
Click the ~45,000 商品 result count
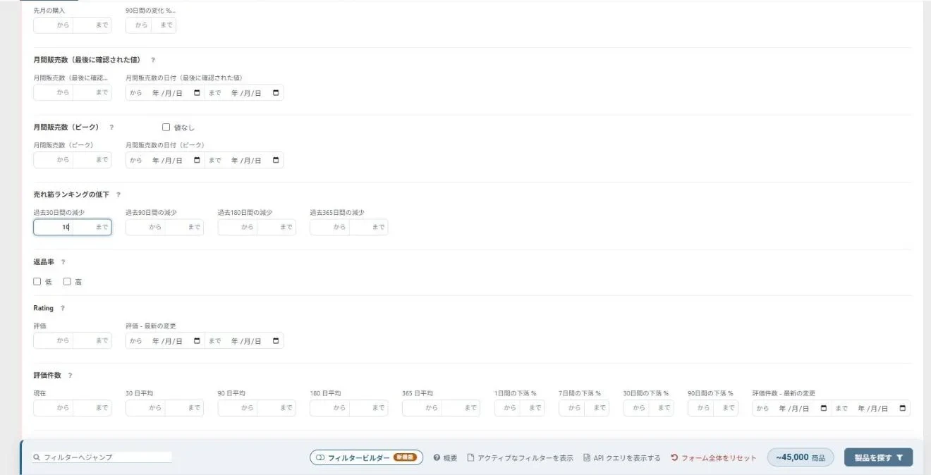tap(801, 457)
